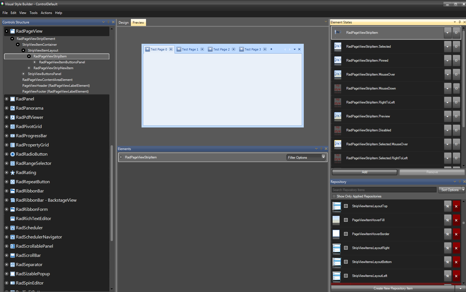Open the Actions menu
The height and width of the screenshot is (292, 466).
46,13
